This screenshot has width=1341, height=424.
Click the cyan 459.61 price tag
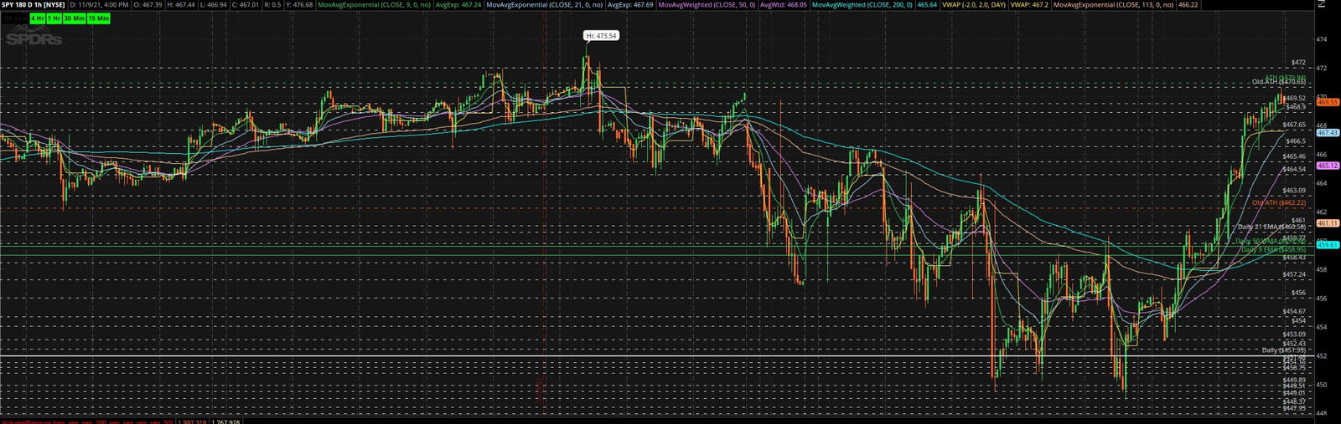point(1328,245)
